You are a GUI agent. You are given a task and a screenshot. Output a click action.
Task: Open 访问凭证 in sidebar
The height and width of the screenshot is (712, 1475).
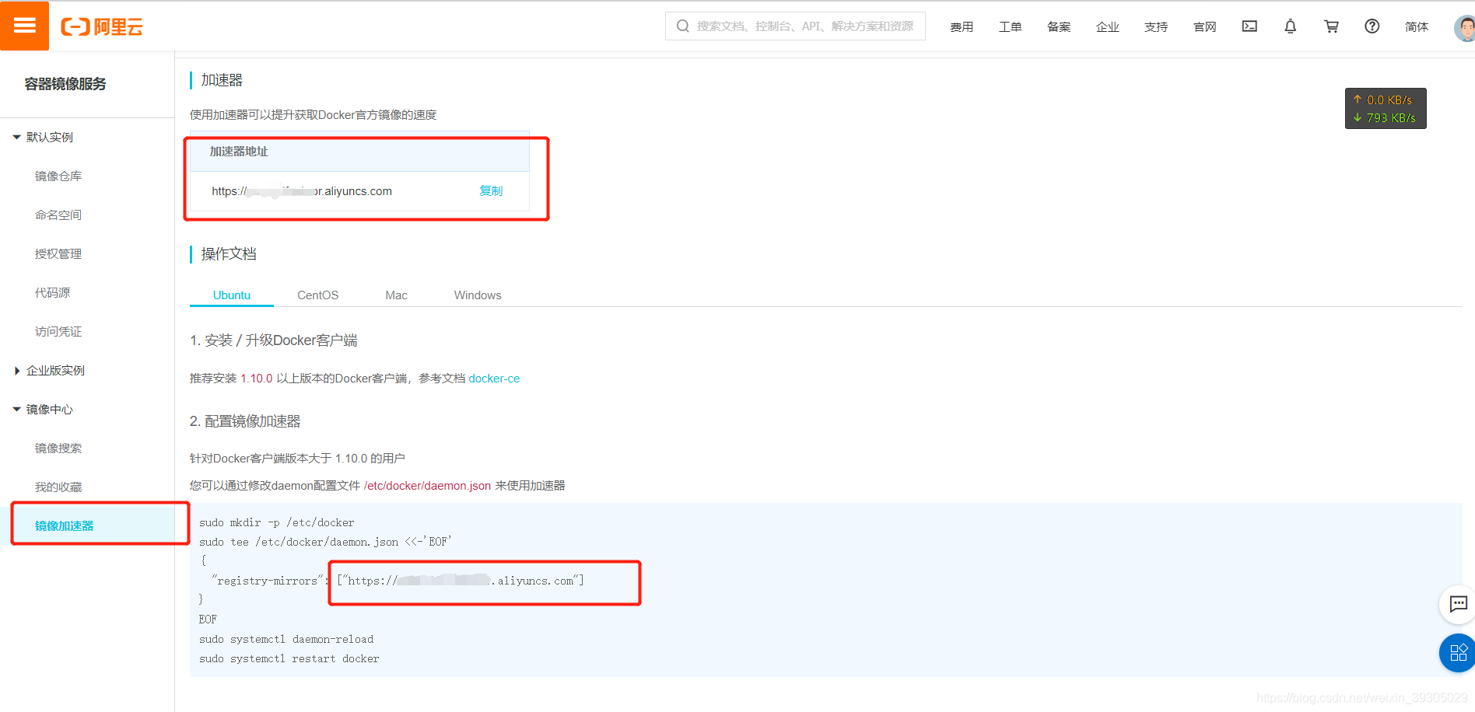click(58, 332)
